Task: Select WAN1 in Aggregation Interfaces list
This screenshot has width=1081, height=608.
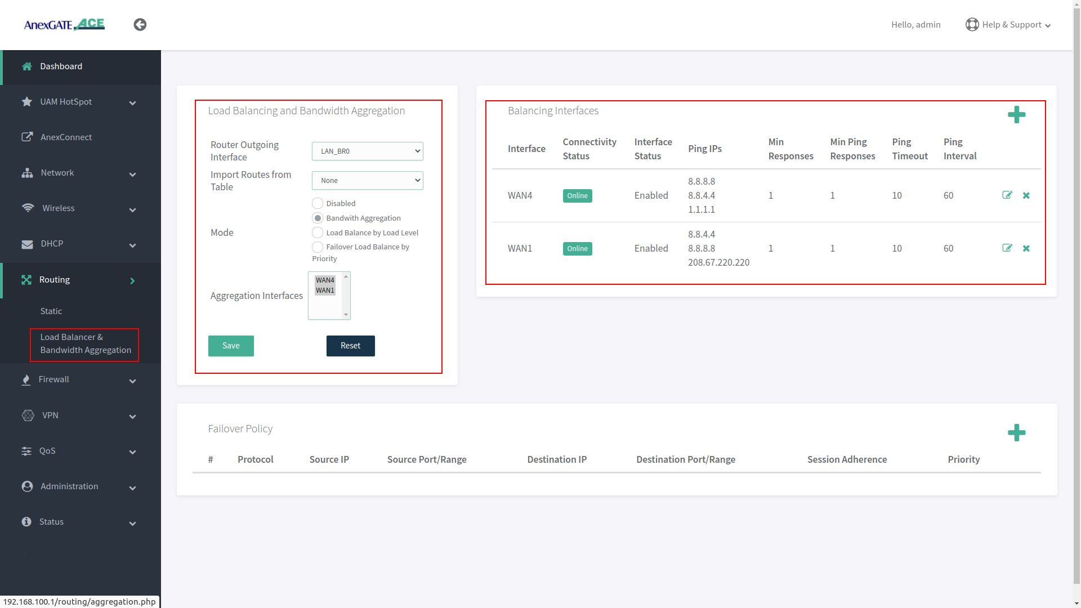Action: [x=325, y=290]
